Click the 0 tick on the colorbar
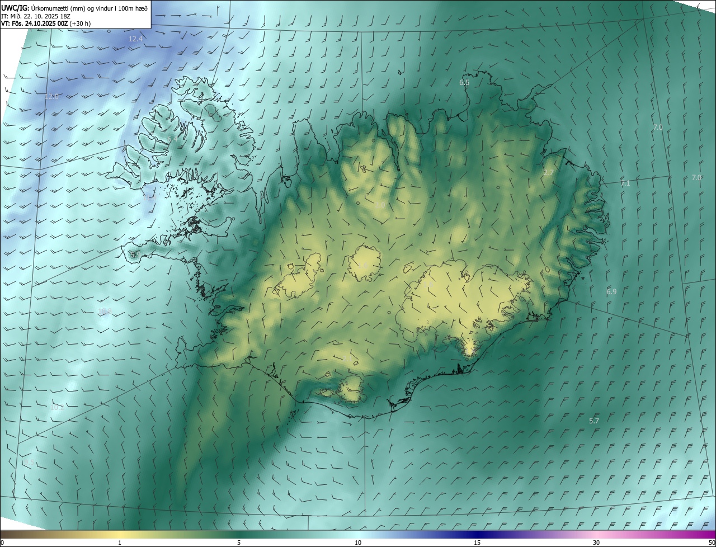The width and height of the screenshot is (716, 547). point(2,543)
